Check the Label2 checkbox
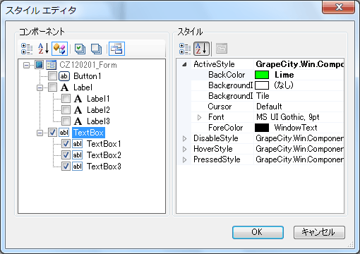 pyautogui.click(x=66, y=110)
